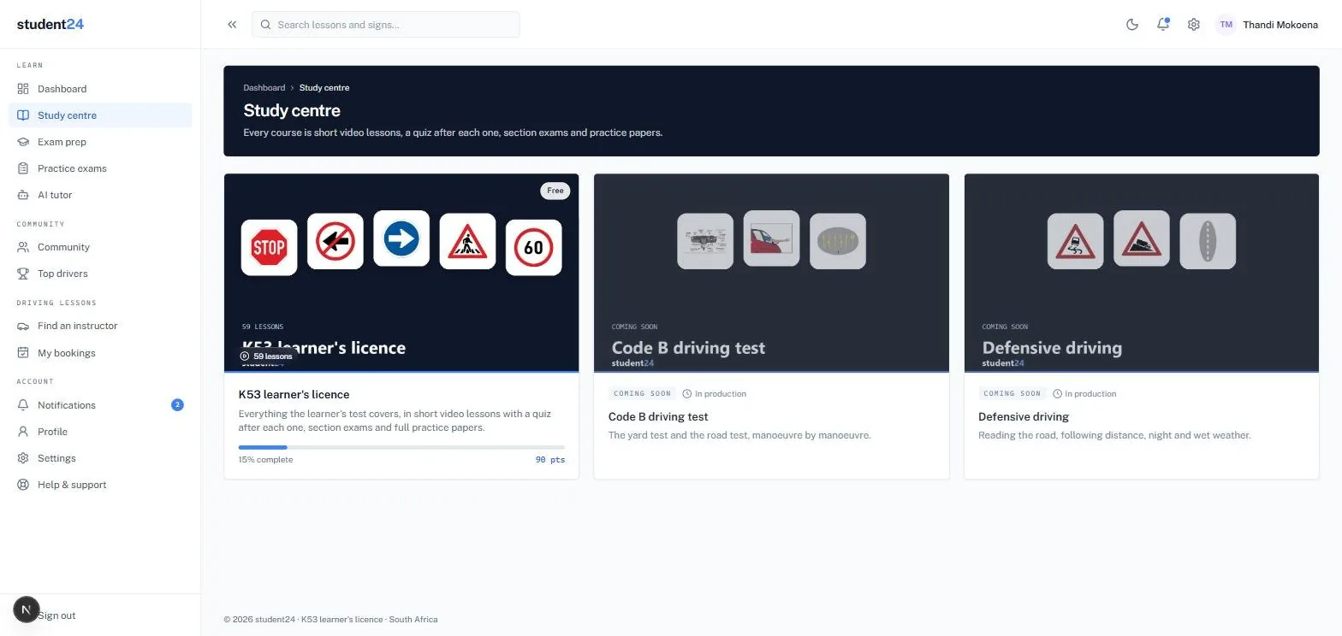
Task: Open the K53 learner's licence course title
Action: pos(294,395)
